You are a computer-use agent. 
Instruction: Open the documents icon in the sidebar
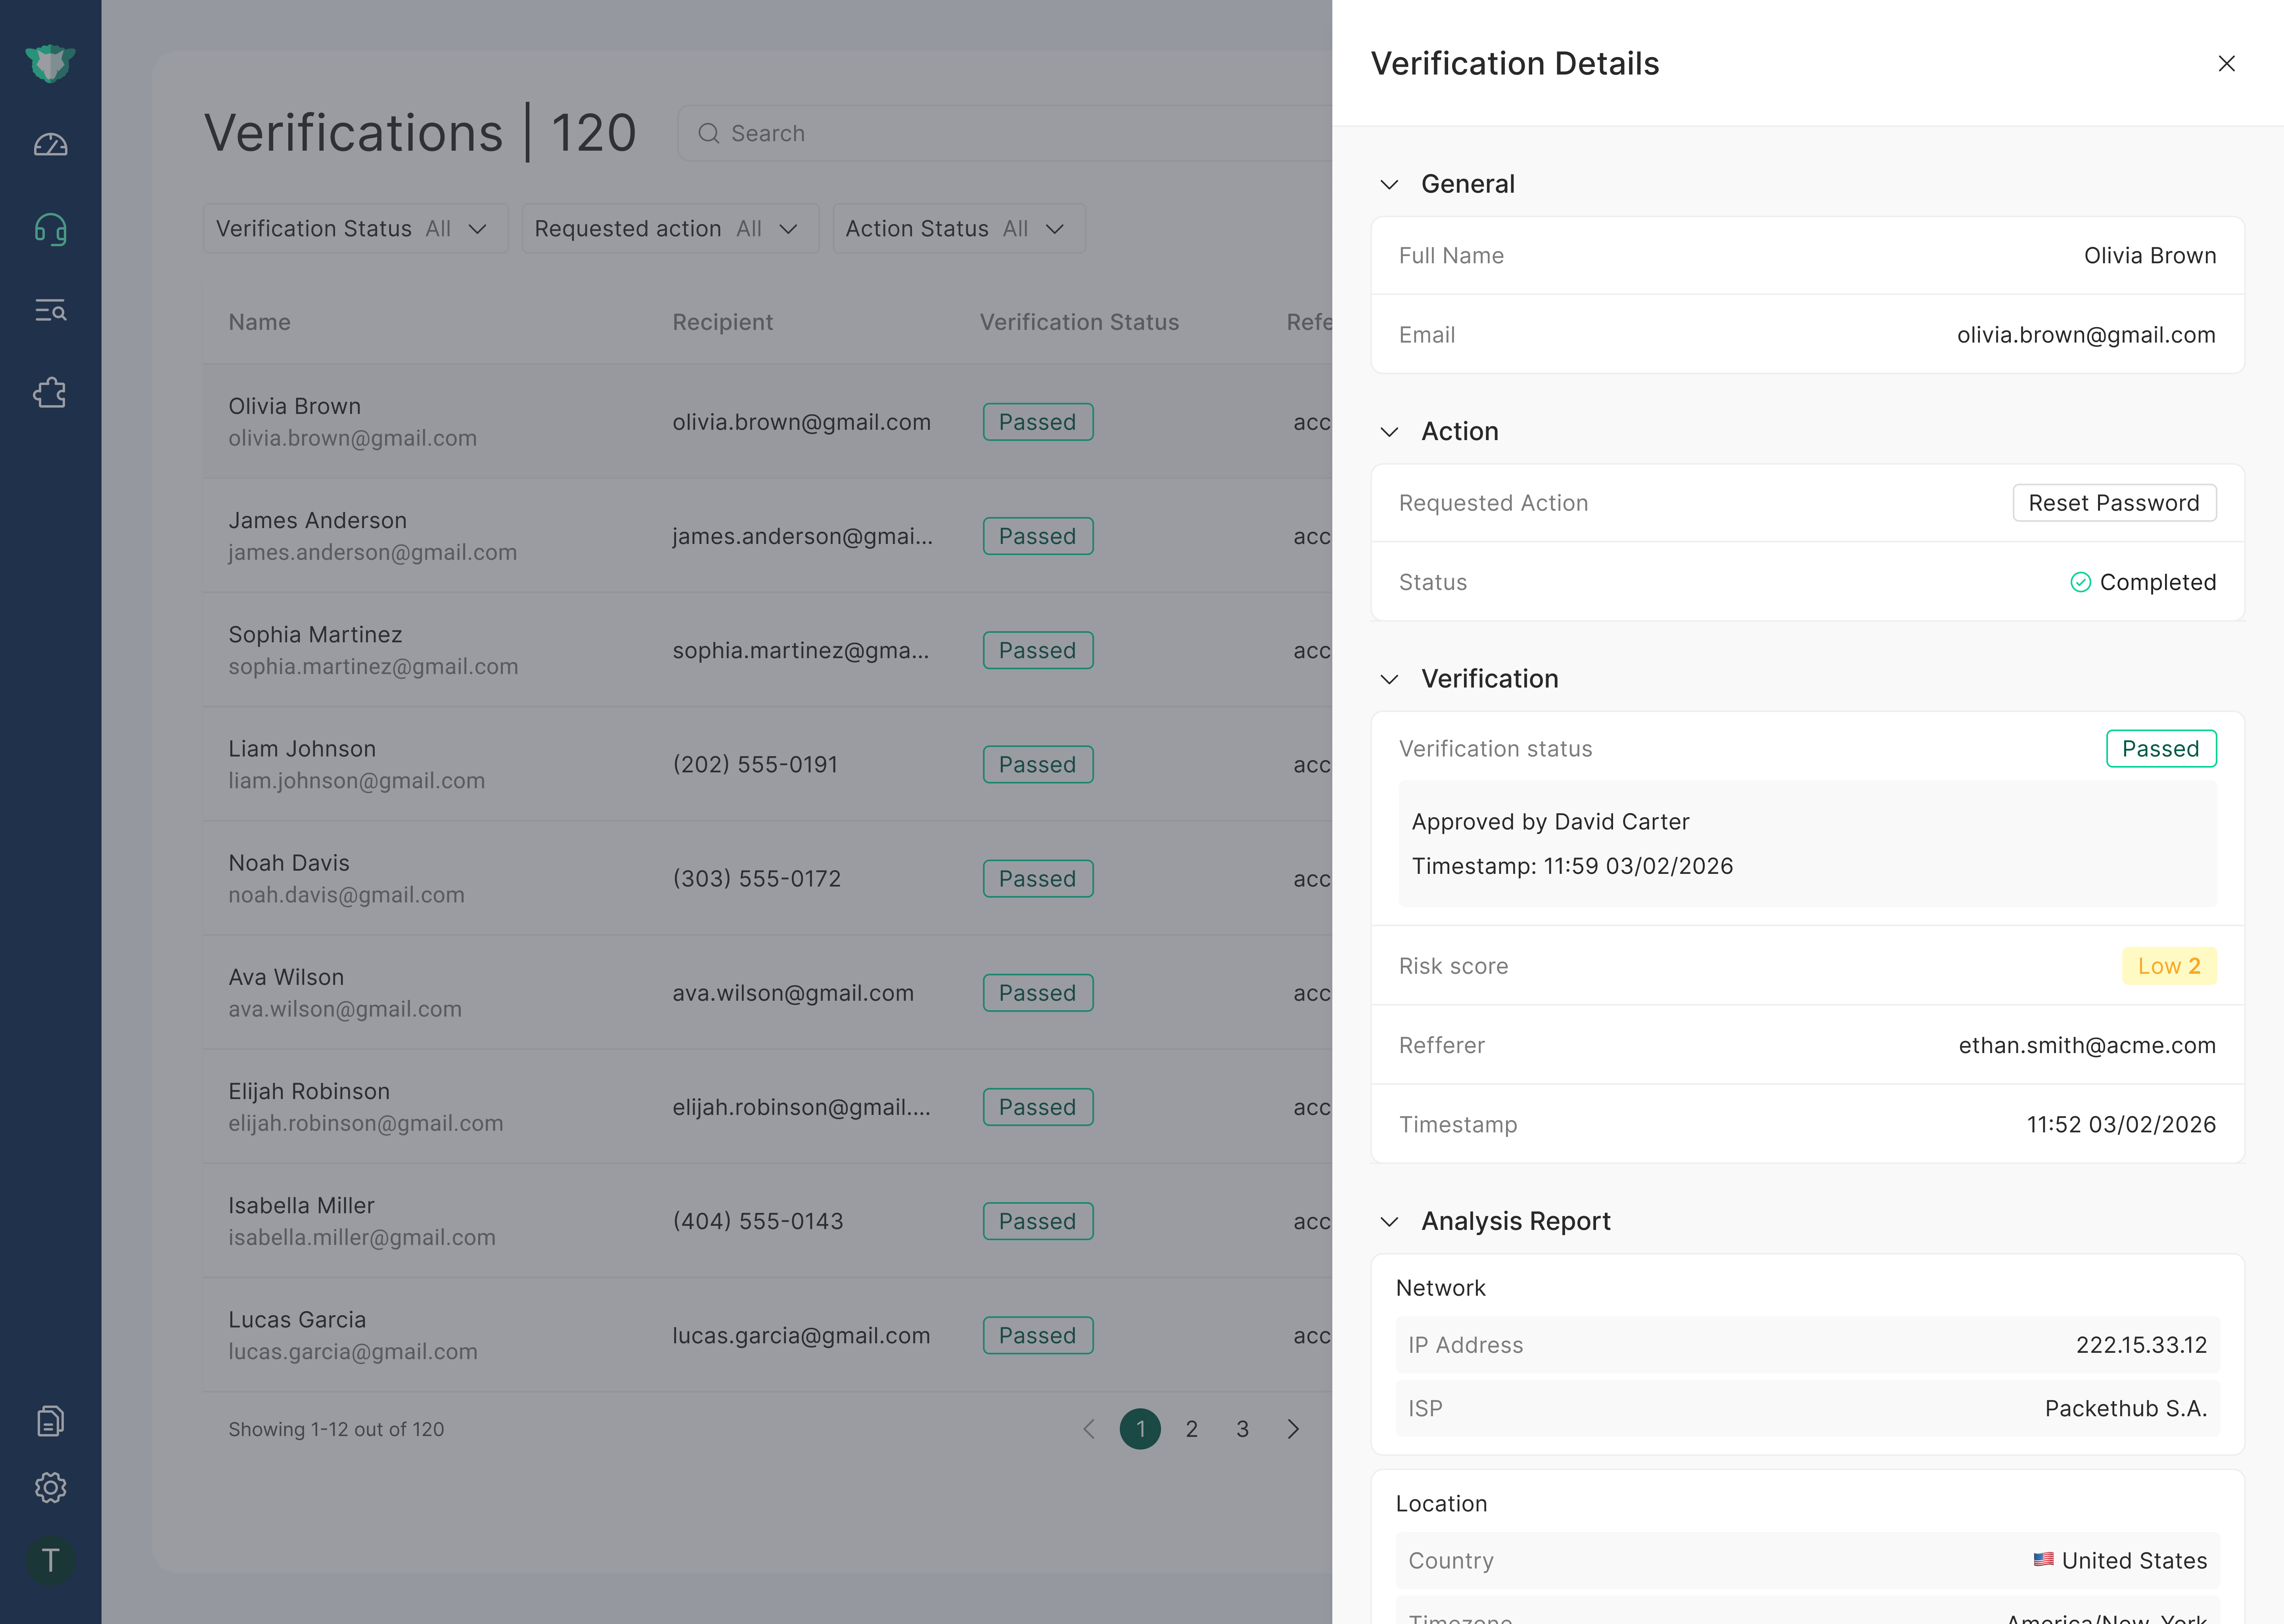pos(50,1421)
